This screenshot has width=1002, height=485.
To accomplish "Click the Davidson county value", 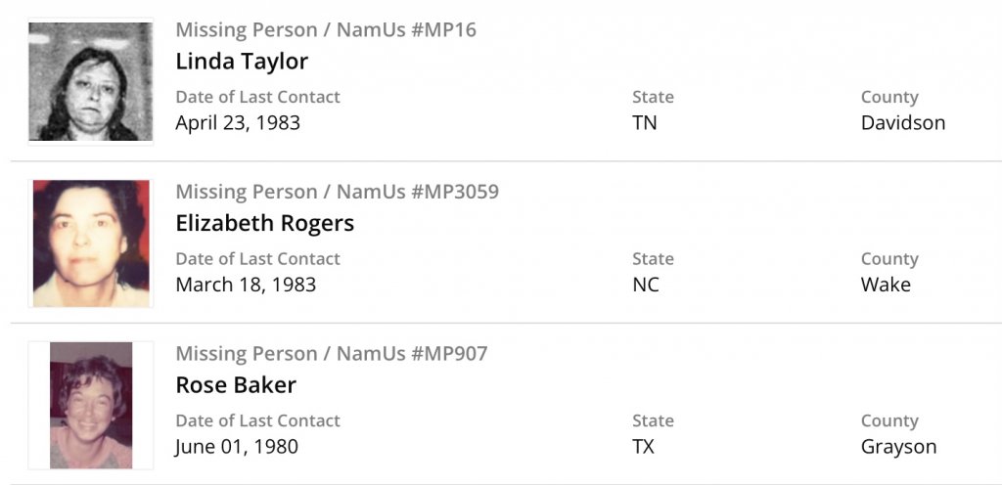I will (903, 123).
